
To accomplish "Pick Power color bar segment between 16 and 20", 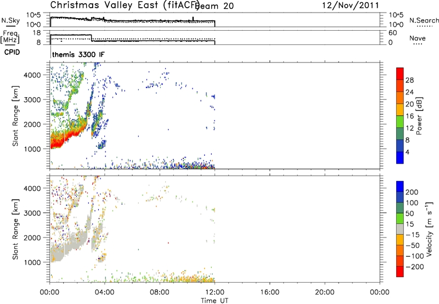I will [x=400, y=110].
